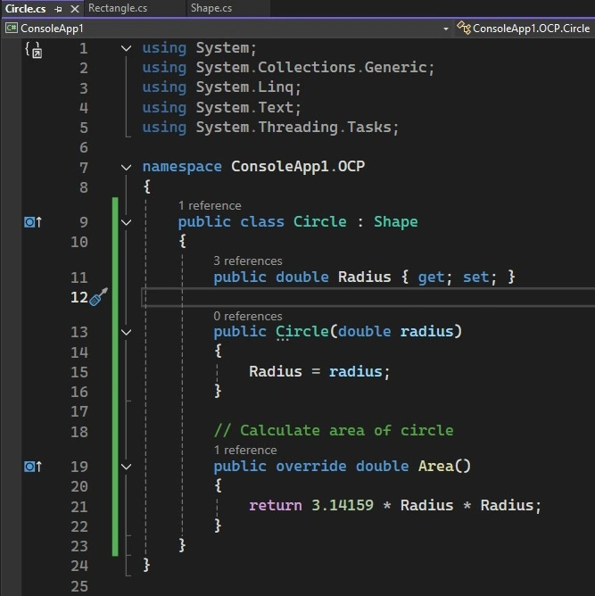Place cursor on empty line 12
This screenshot has height=596, width=595.
click(x=368, y=297)
